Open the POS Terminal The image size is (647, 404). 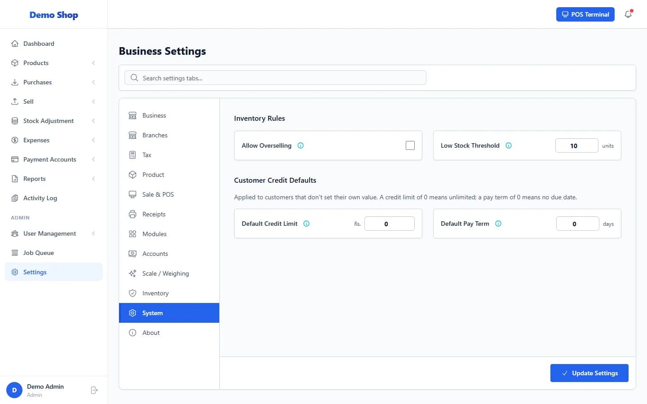click(x=585, y=14)
